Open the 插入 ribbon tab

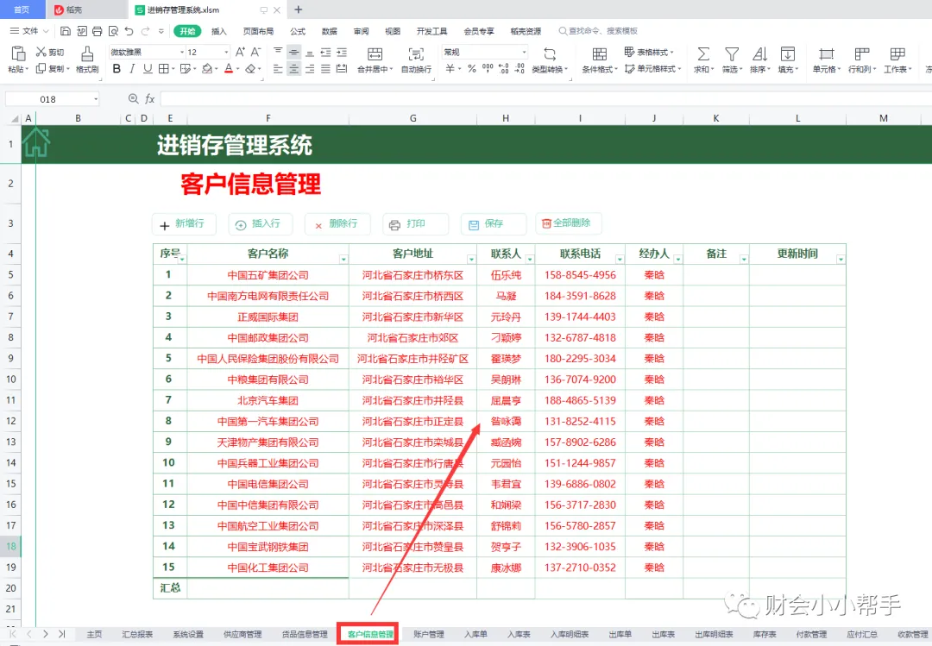point(218,32)
